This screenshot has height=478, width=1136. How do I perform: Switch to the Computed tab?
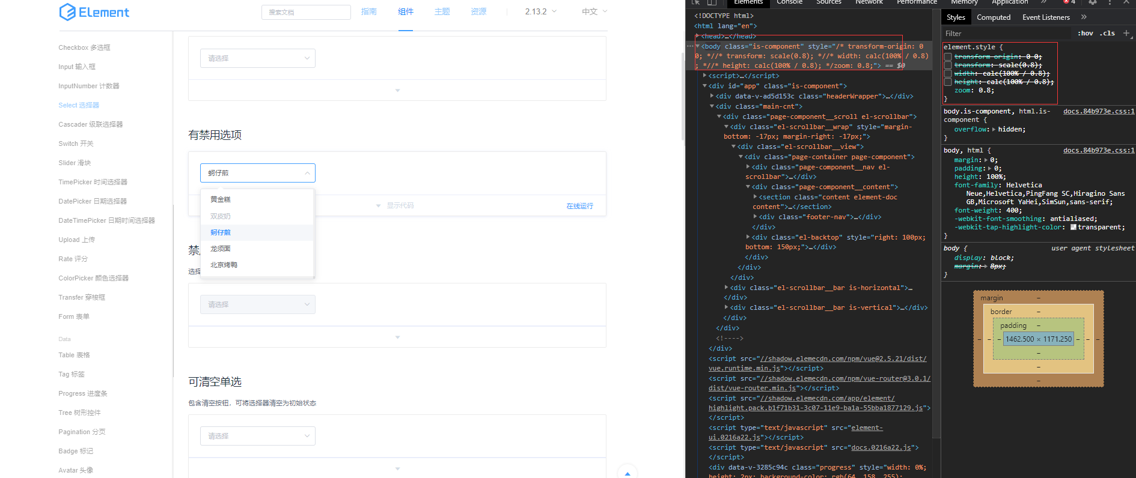point(994,17)
